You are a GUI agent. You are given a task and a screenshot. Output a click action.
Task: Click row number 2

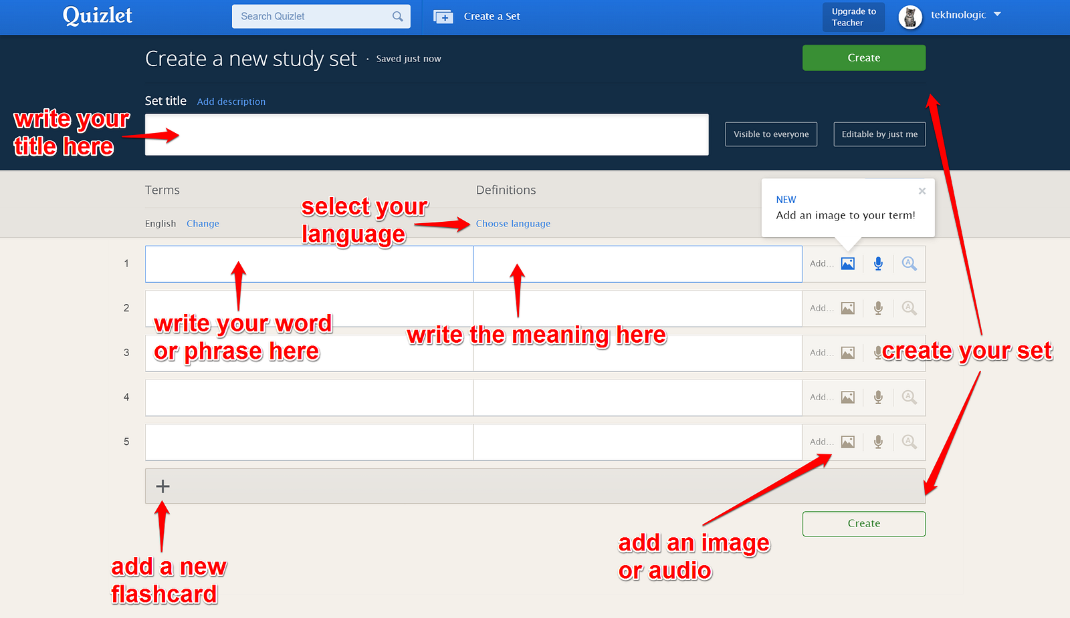coord(126,308)
